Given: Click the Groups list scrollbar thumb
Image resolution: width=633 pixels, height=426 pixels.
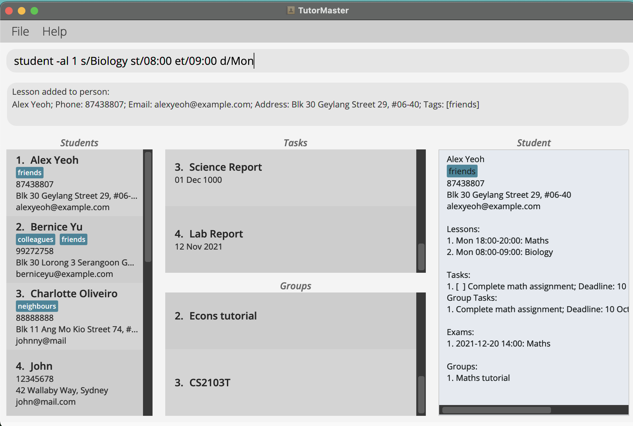Looking at the screenshot, I should point(421,394).
